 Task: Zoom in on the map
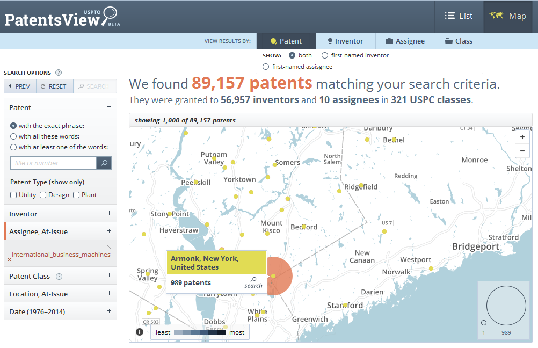(522, 137)
